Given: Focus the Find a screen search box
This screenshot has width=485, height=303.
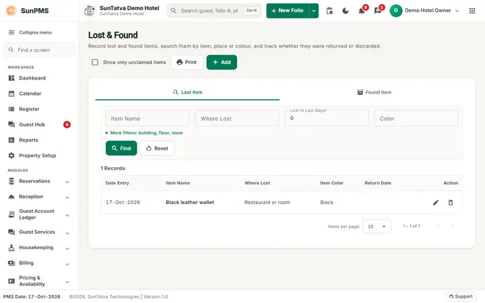Looking at the screenshot, I should [39, 50].
